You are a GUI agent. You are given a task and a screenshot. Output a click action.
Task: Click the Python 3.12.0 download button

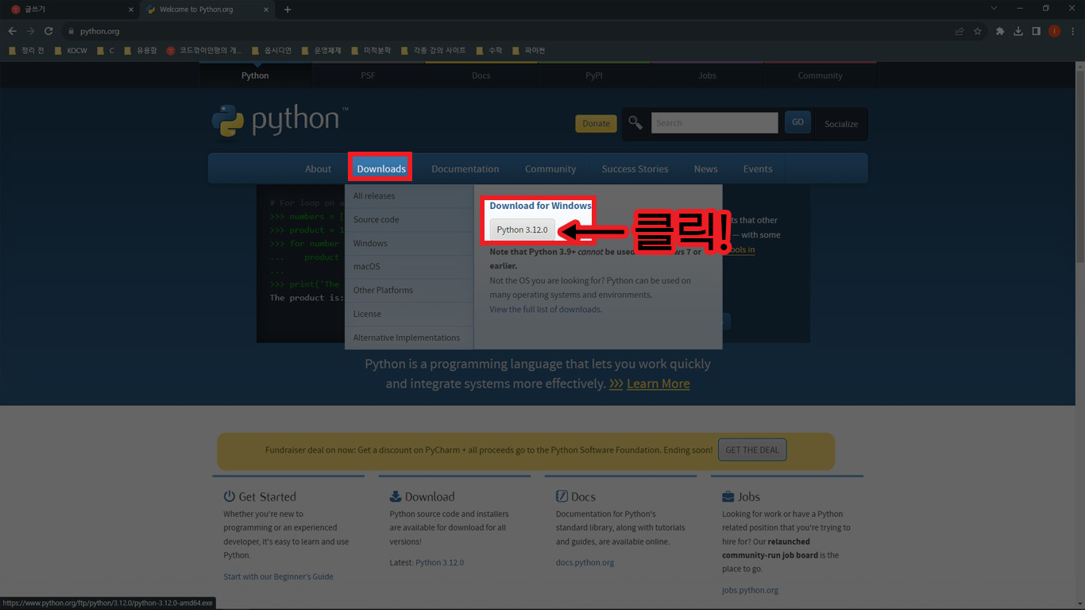coord(522,230)
